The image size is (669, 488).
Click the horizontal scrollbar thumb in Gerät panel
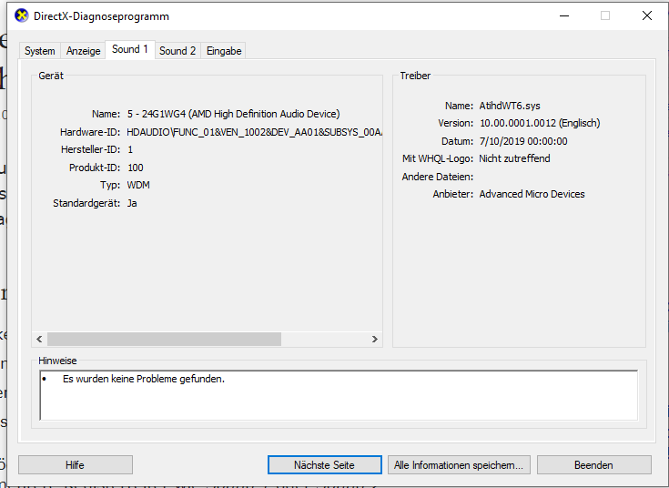(x=164, y=339)
